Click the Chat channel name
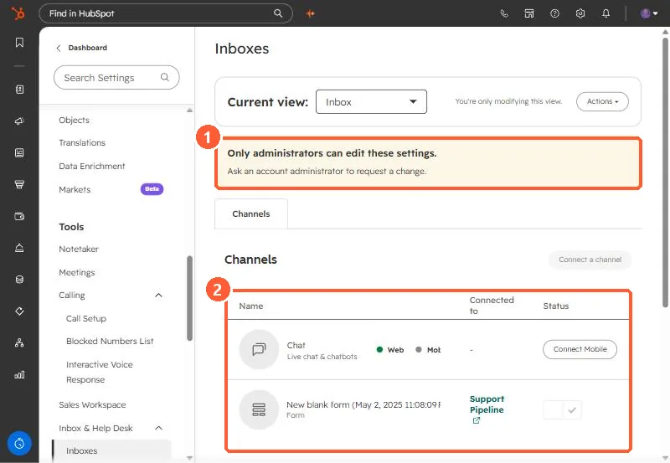 click(296, 345)
